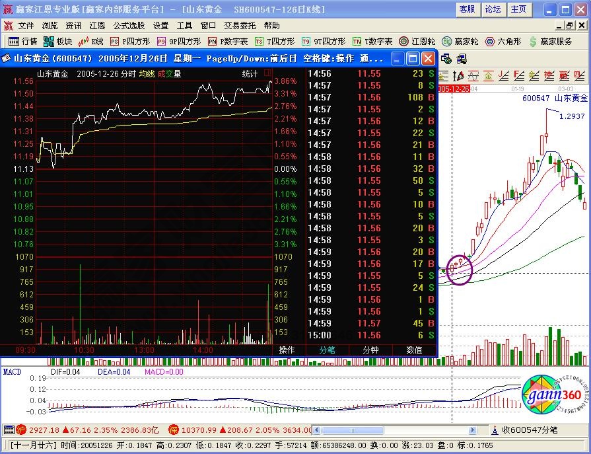Viewport: 591px width, 454px height.
Task: Open 赢家服务 from the toolbar
Action: point(550,41)
